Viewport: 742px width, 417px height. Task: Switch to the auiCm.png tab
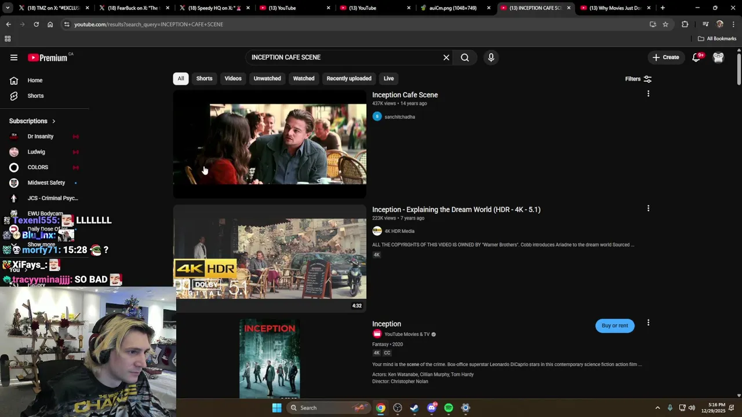click(x=456, y=8)
